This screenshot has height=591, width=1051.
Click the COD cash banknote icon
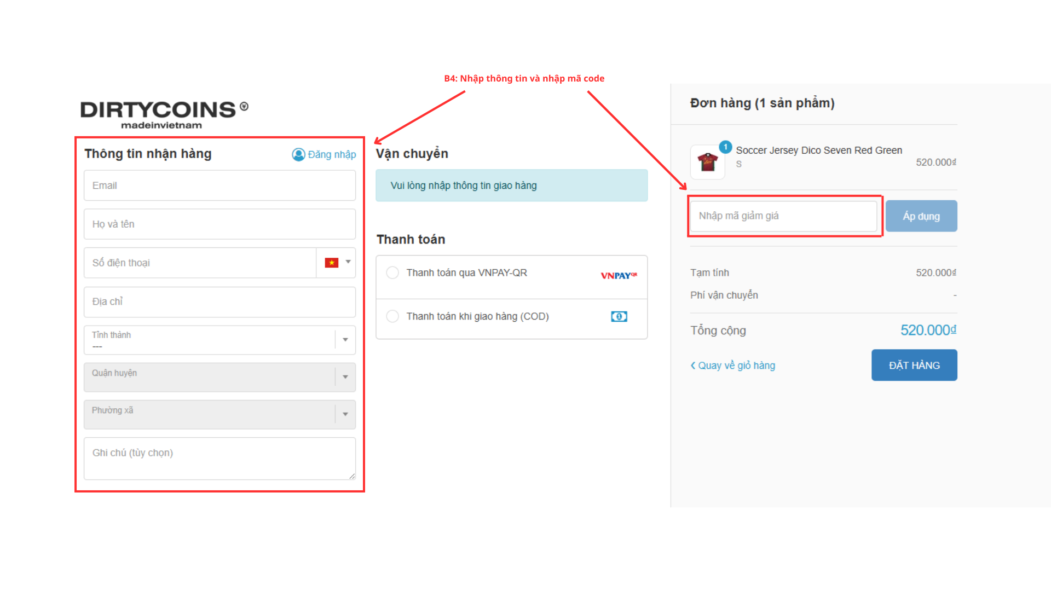point(619,316)
